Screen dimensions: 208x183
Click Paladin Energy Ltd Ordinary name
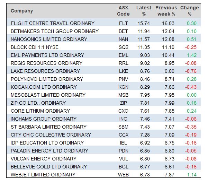49,151
